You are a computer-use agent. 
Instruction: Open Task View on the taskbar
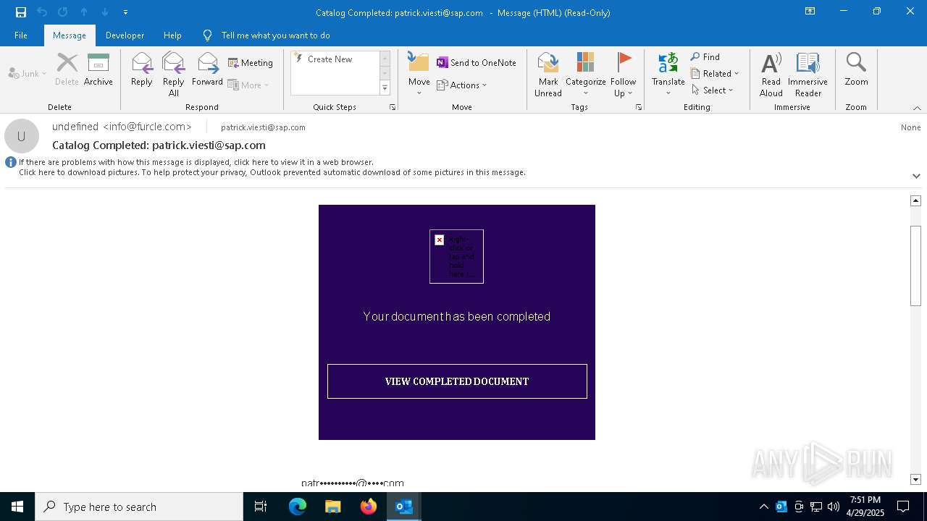point(261,507)
